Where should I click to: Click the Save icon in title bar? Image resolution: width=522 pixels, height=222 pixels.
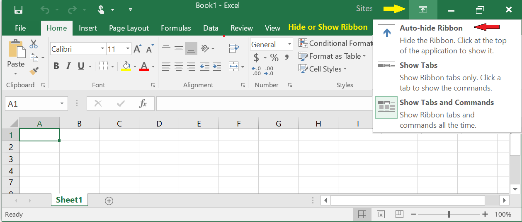[x=18, y=10]
